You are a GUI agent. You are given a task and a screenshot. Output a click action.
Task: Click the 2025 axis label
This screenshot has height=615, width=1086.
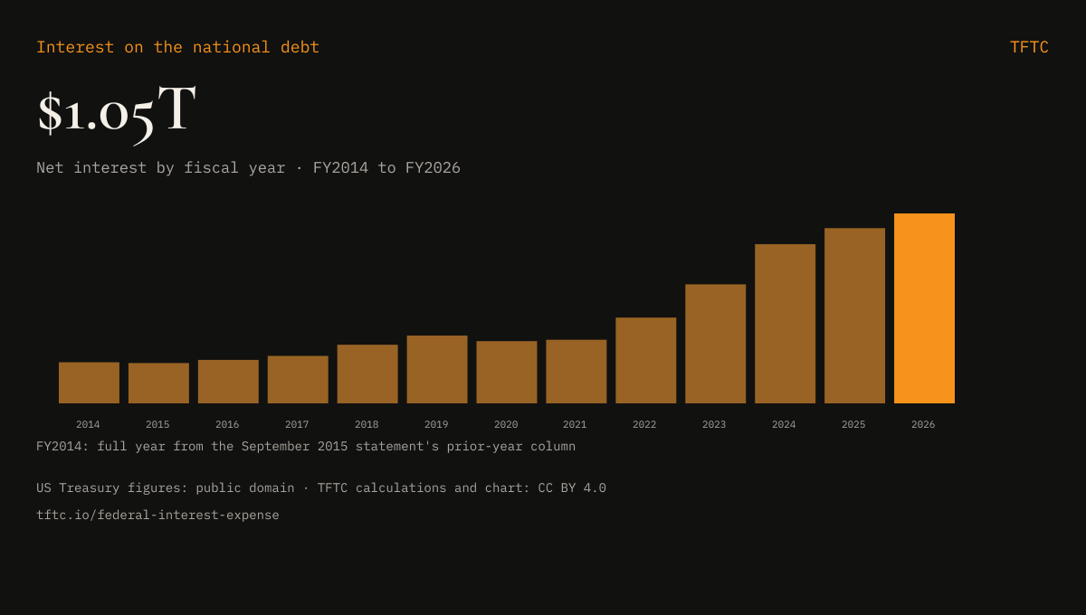855,424
